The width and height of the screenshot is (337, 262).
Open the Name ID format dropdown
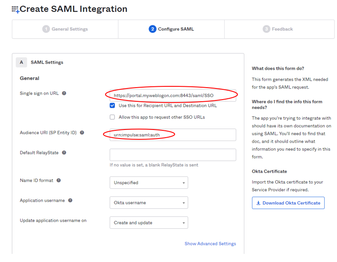click(x=149, y=183)
